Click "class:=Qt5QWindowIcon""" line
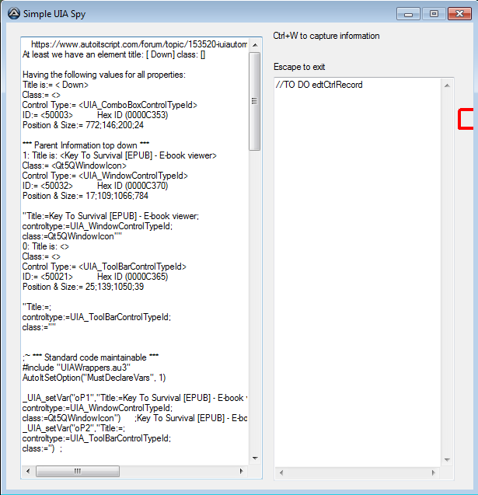 72,236
